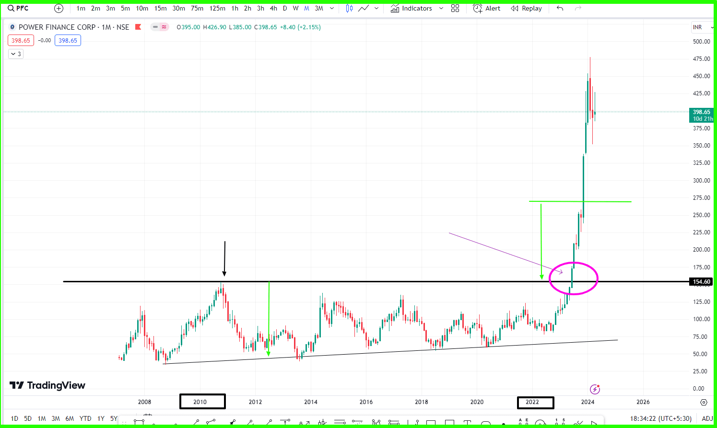Set date range to 3M in bottom bar
This screenshot has width=717, height=428.
pos(56,419)
